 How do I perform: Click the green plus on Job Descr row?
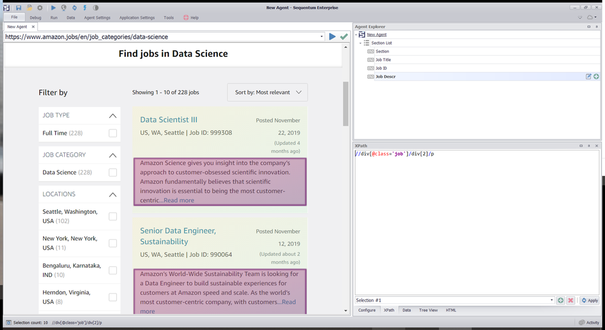pos(597,76)
